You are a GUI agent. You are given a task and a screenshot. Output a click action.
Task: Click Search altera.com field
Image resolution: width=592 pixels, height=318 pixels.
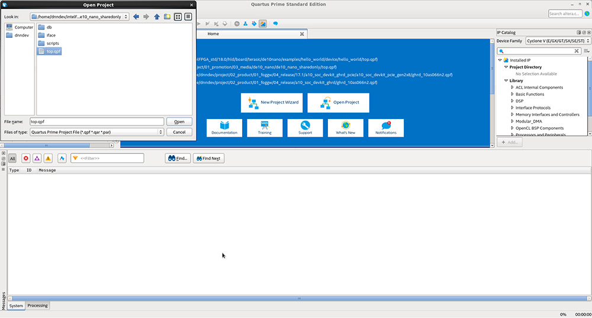point(565,14)
